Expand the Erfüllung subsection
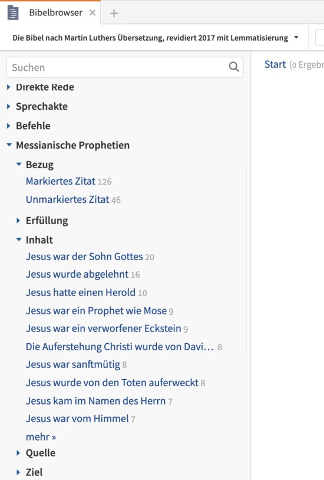Image resolution: width=324 pixels, height=480 pixels. (18, 221)
